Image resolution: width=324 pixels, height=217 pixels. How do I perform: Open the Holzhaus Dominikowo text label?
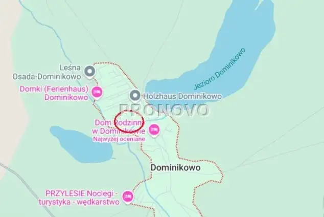tap(182, 96)
